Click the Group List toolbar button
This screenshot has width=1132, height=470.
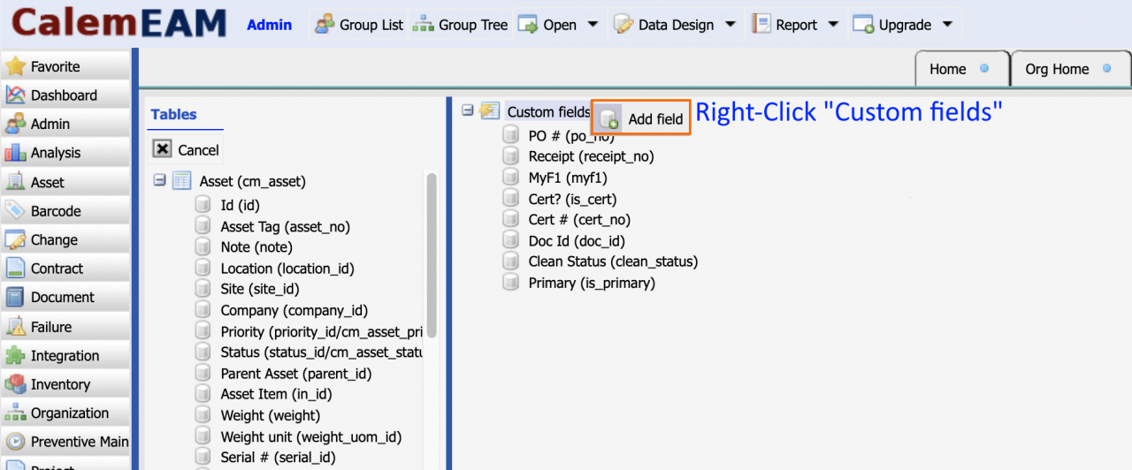pyautogui.click(x=359, y=25)
